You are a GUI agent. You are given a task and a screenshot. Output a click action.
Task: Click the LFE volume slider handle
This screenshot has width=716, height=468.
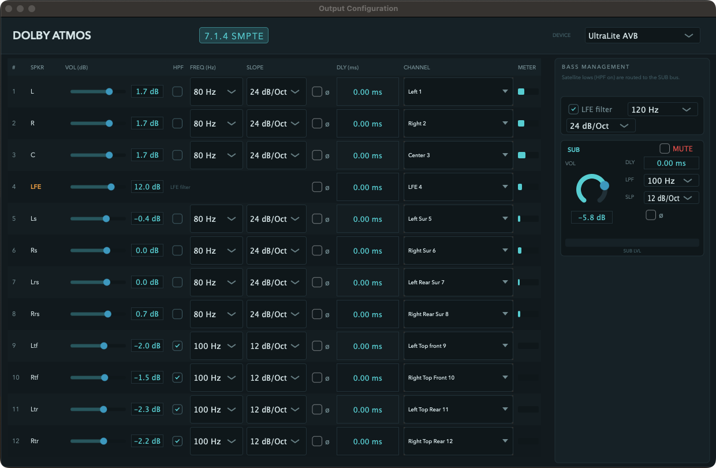tap(111, 187)
